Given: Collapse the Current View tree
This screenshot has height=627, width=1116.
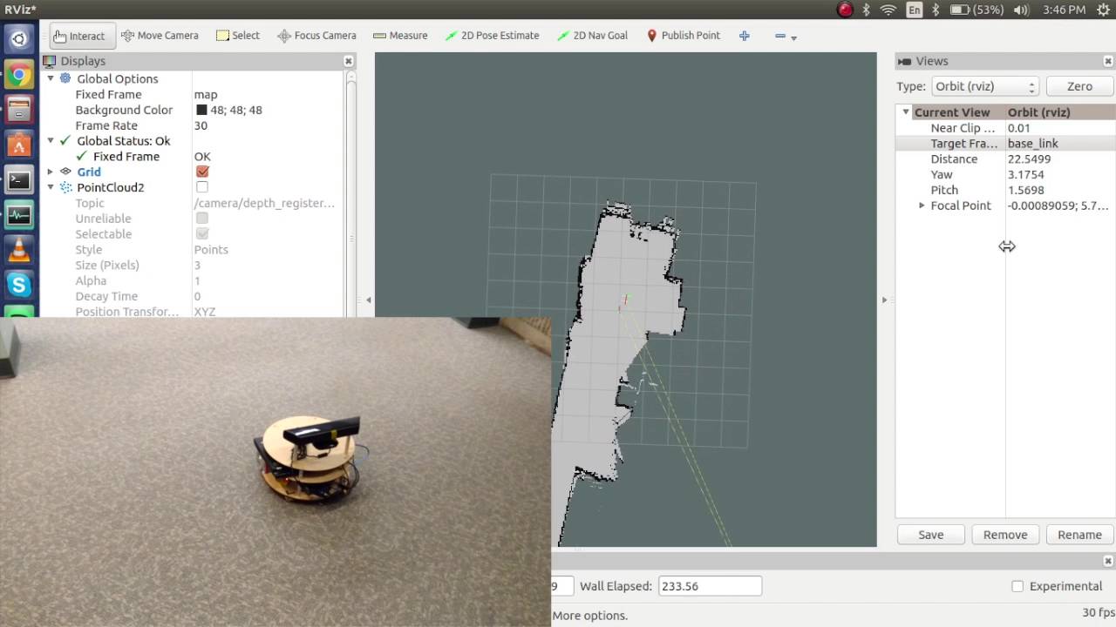Looking at the screenshot, I should 906,112.
